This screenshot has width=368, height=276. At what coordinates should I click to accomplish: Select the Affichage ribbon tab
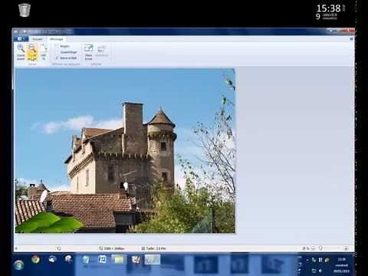click(57, 39)
